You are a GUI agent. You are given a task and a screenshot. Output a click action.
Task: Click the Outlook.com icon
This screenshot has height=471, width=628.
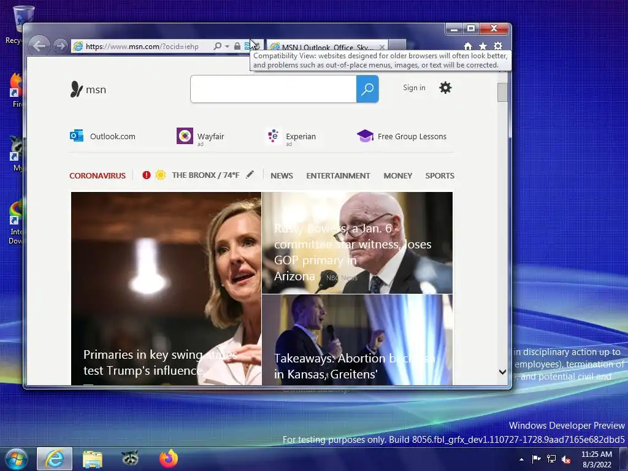(77, 136)
